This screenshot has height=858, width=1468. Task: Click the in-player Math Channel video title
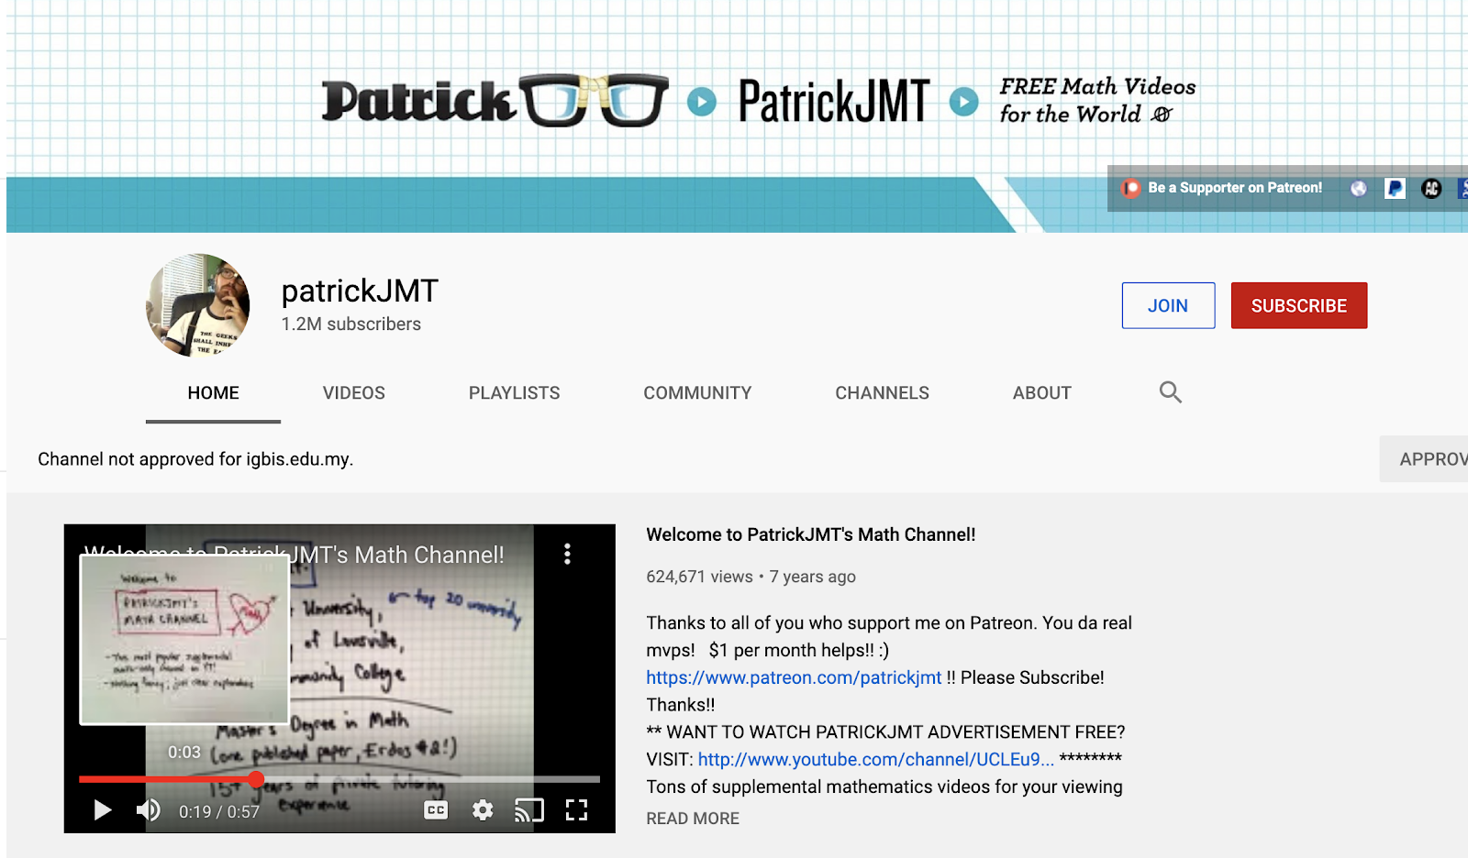(295, 555)
